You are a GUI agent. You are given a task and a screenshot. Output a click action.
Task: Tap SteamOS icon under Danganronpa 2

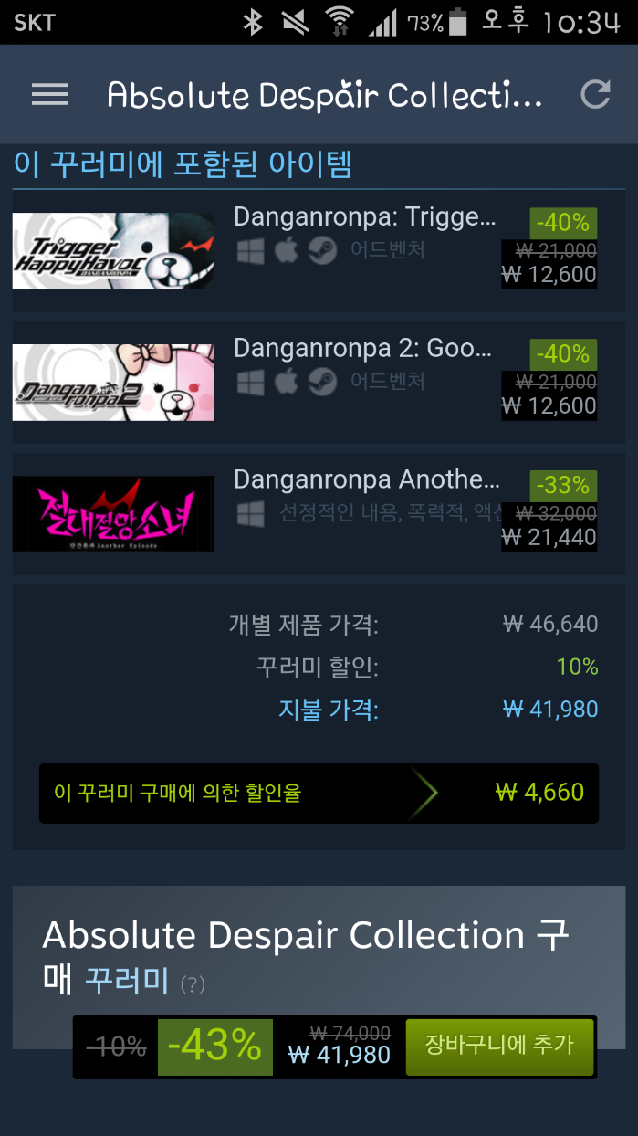click(321, 381)
